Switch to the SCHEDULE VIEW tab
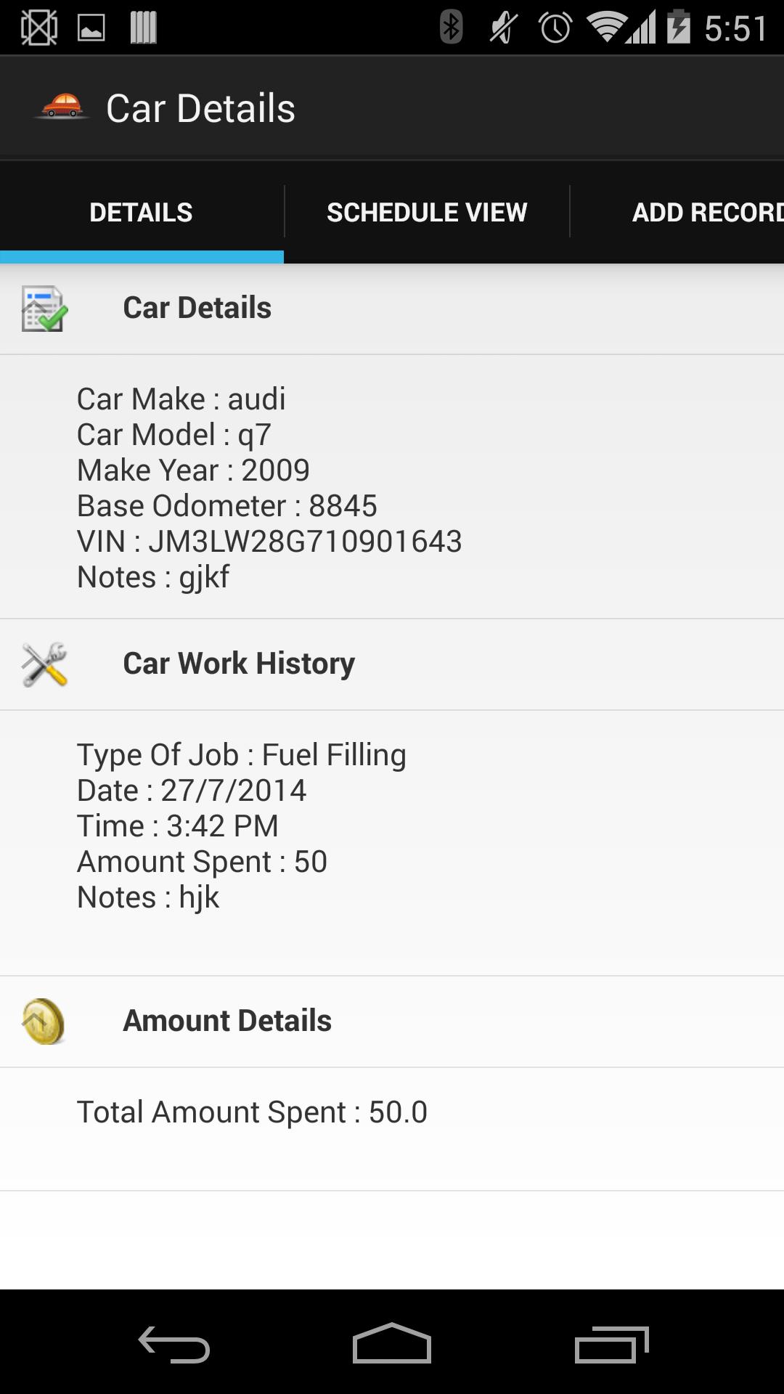 [x=427, y=212]
